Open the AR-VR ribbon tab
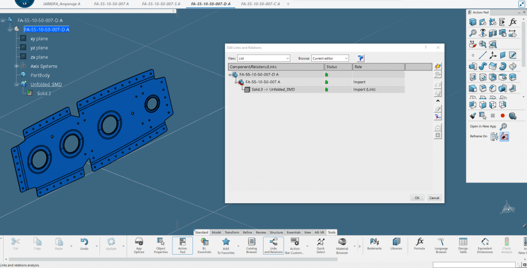 point(319,233)
